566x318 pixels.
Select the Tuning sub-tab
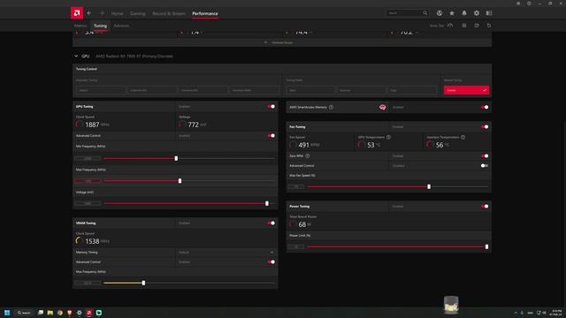click(x=100, y=26)
